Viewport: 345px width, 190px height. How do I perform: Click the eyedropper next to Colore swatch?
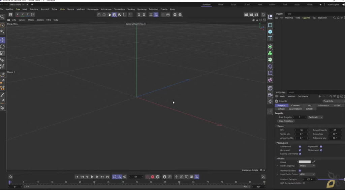(314, 162)
